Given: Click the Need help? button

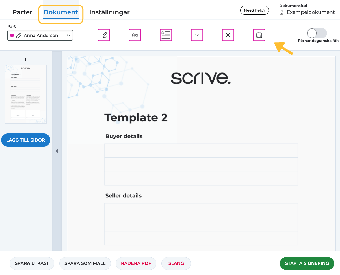Looking at the screenshot, I should tap(255, 10).
